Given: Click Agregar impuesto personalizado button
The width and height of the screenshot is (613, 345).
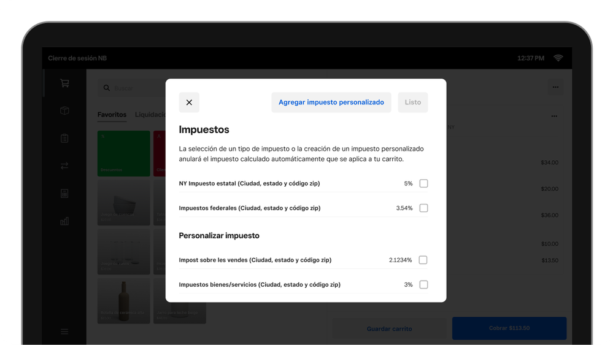Looking at the screenshot, I should click(x=331, y=103).
